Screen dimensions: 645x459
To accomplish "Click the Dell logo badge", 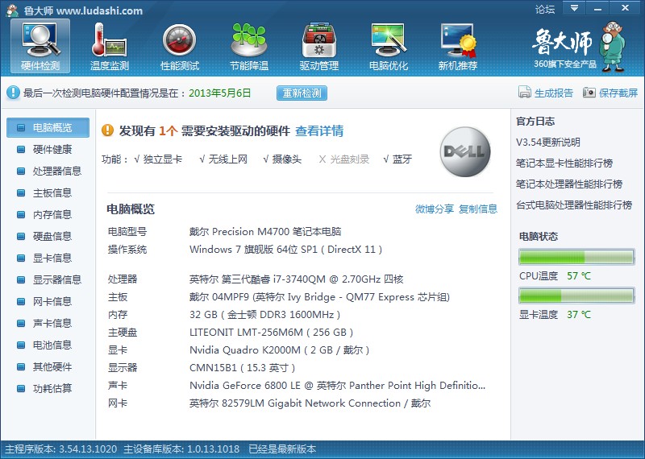I will (465, 151).
